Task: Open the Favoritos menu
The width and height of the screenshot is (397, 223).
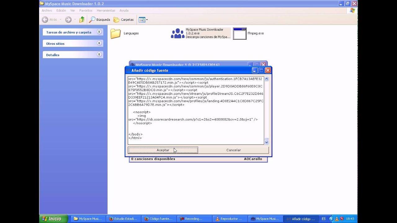Action: (x=86, y=11)
